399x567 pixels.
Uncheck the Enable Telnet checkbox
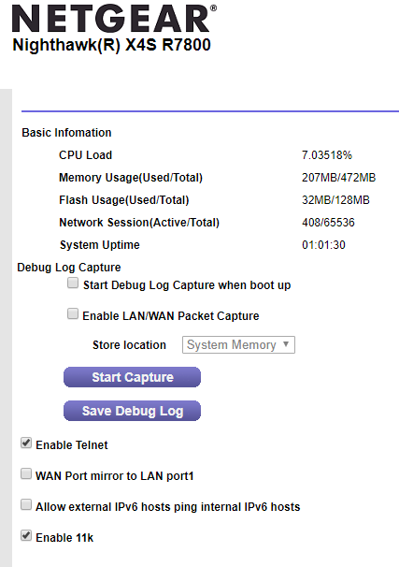click(x=26, y=443)
